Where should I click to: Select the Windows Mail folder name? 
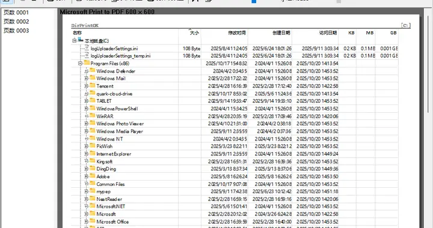tap(111, 79)
